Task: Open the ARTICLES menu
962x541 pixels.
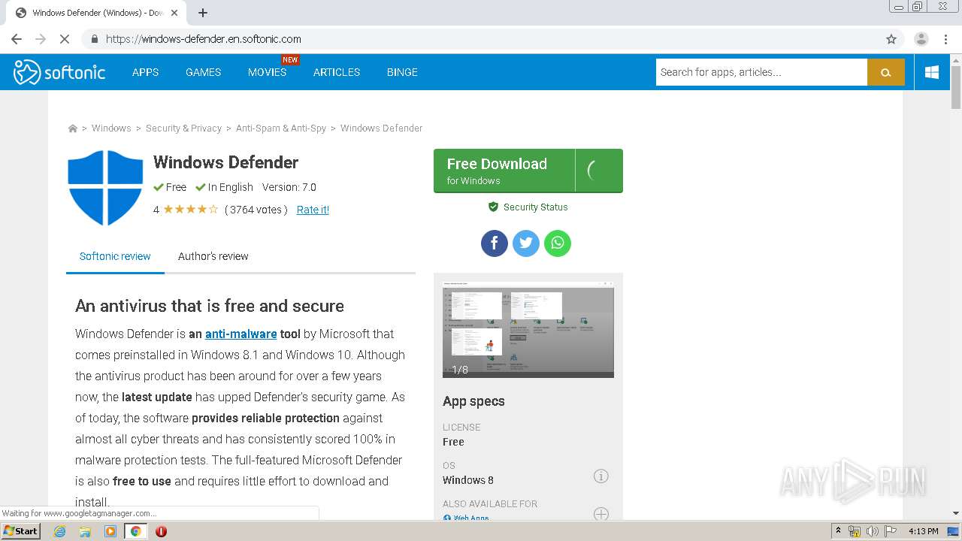Action: click(x=337, y=72)
